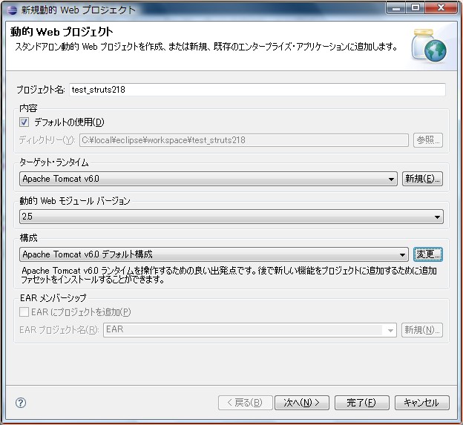The height and width of the screenshot is (425, 463).
Task: Toggle the デフォルトの使用 checkbox
Action: 24,122
